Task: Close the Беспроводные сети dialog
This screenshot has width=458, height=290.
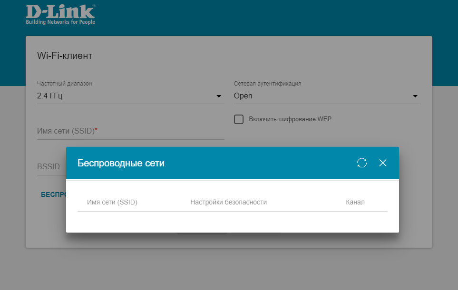Action: tap(383, 163)
